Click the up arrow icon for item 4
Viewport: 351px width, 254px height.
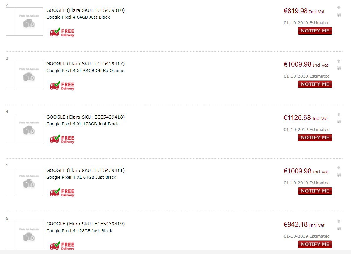click(339, 114)
